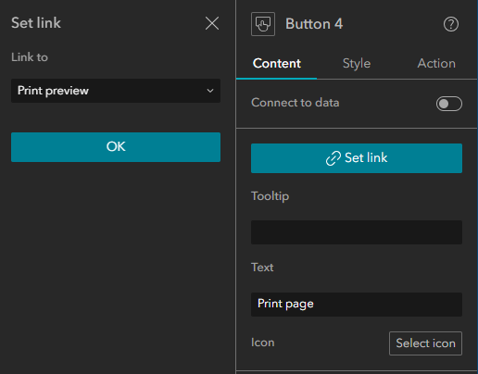The width and height of the screenshot is (478, 374).
Task: Open help via the question mark icon
Action: pos(451,24)
